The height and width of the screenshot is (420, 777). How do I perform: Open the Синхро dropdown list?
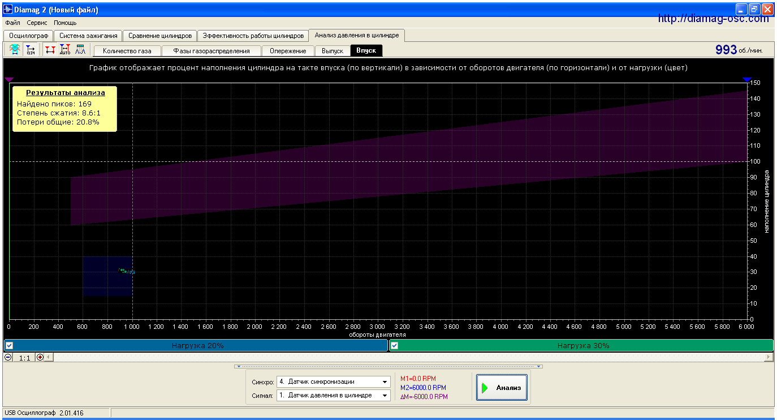tap(385, 382)
